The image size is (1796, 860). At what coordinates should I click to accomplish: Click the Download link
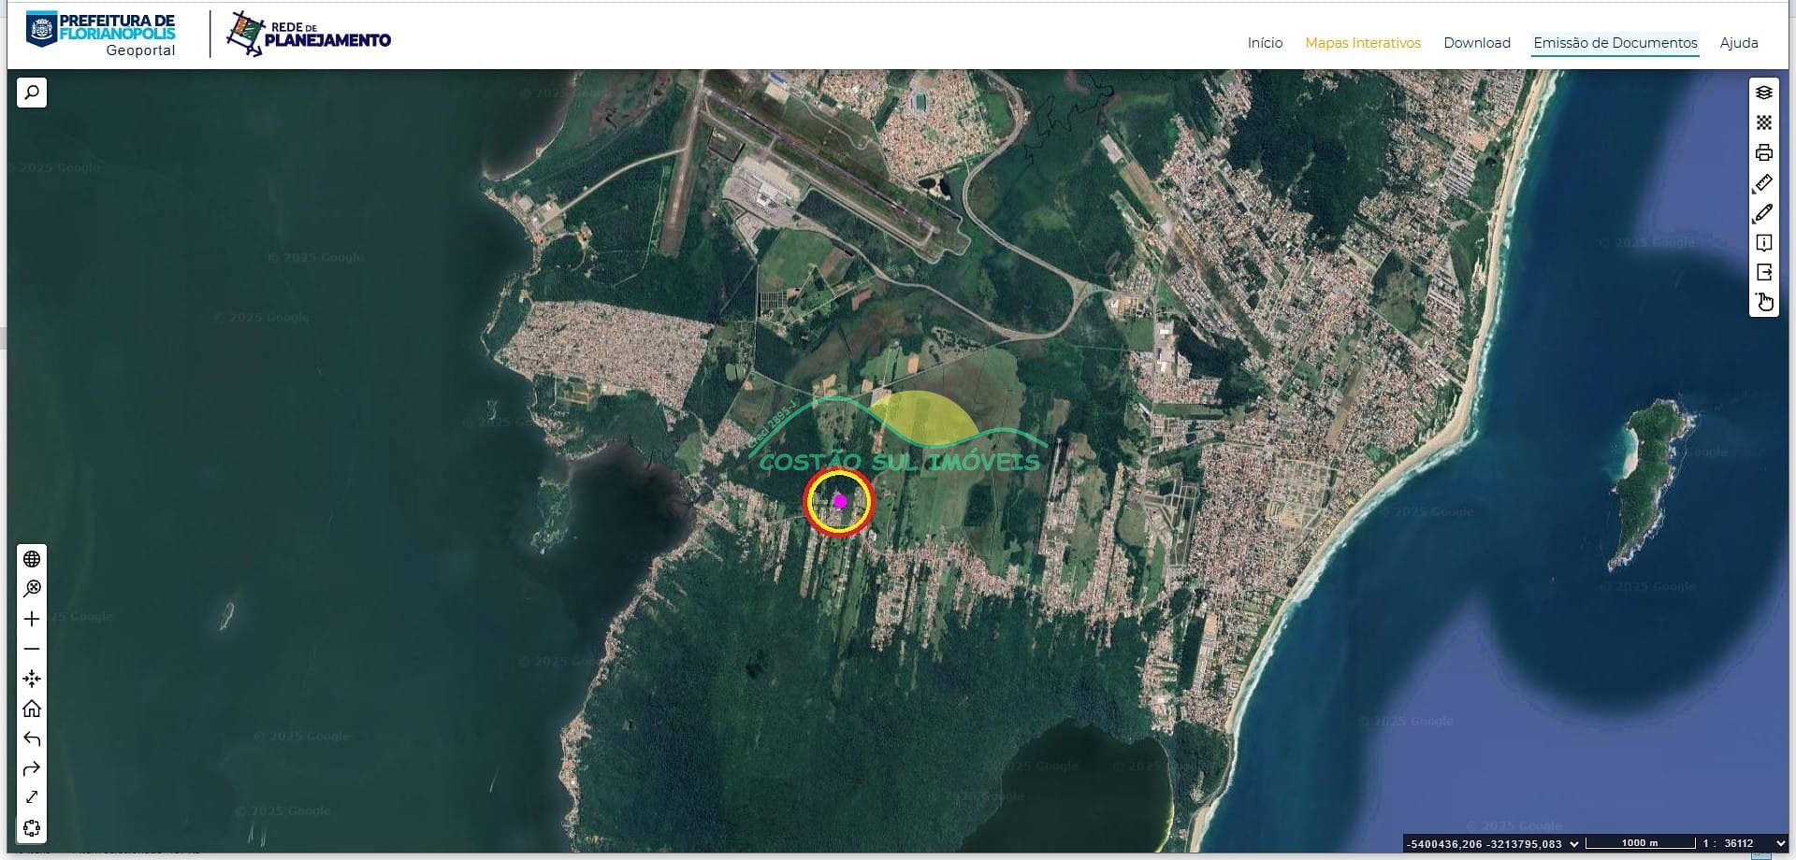click(x=1476, y=43)
